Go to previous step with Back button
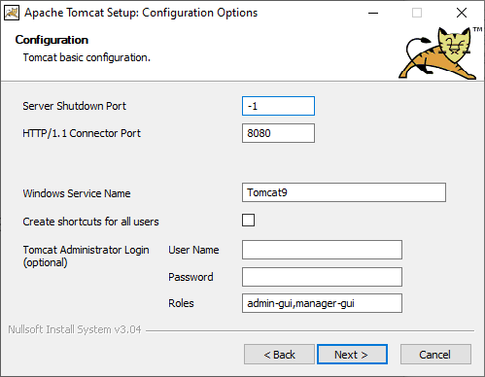Screen dimensions: 485x377 (x=279, y=355)
